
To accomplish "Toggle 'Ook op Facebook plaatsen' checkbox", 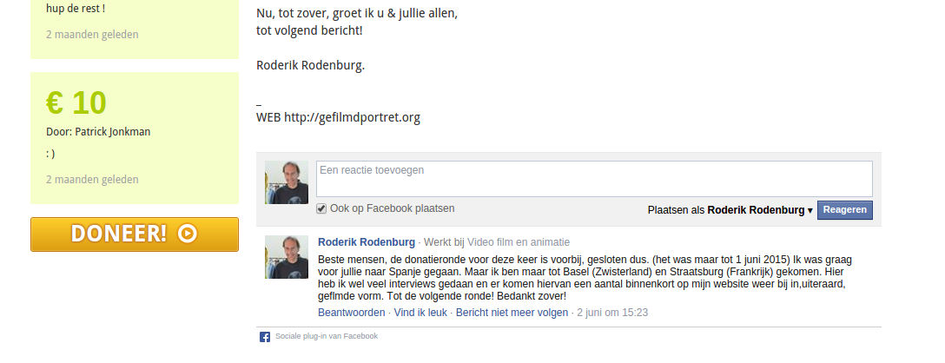I will pyautogui.click(x=322, y=208).
